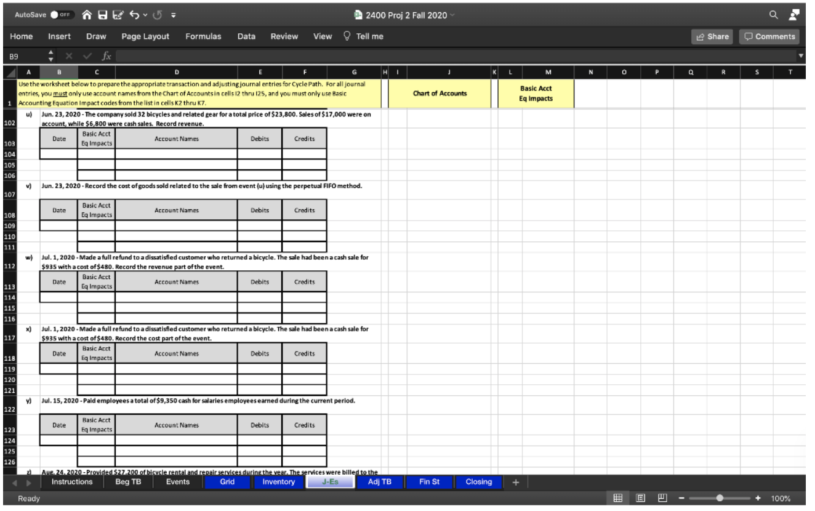Switch to the Events sheet tab
Image resolution: width=815 pixels, height=511 pixels.
(x=178, y=482)
